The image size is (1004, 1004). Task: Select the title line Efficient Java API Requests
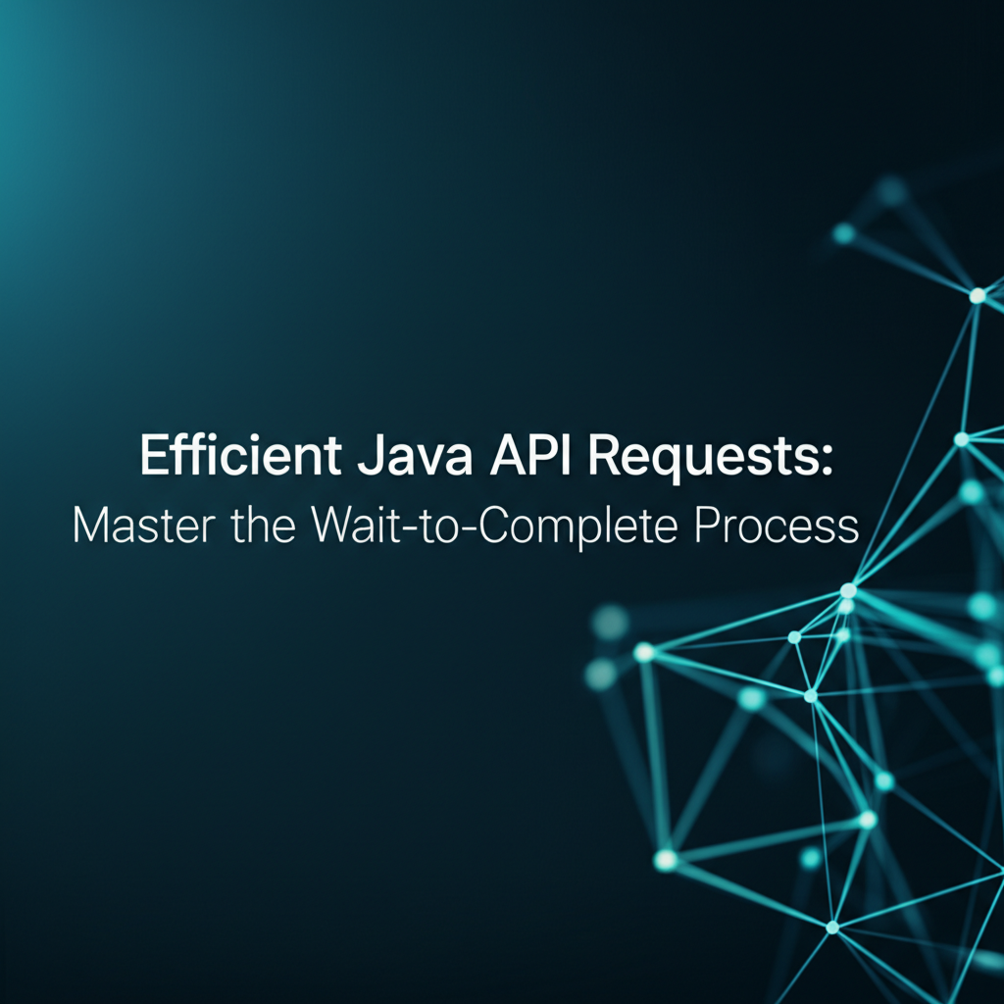(487, 455)
